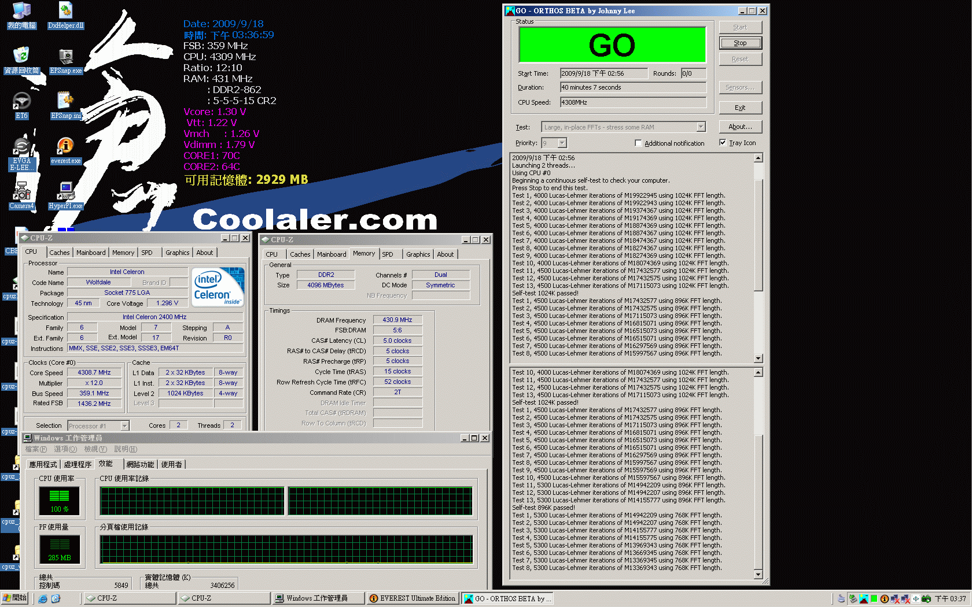The height and width of the screenshot is (607, 972).
Task: Switch to 網路功能 tab in Task Manager
Action: tap(140, 464)
